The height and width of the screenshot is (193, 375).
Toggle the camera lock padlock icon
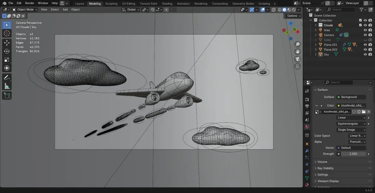click(x=297, y=66)
